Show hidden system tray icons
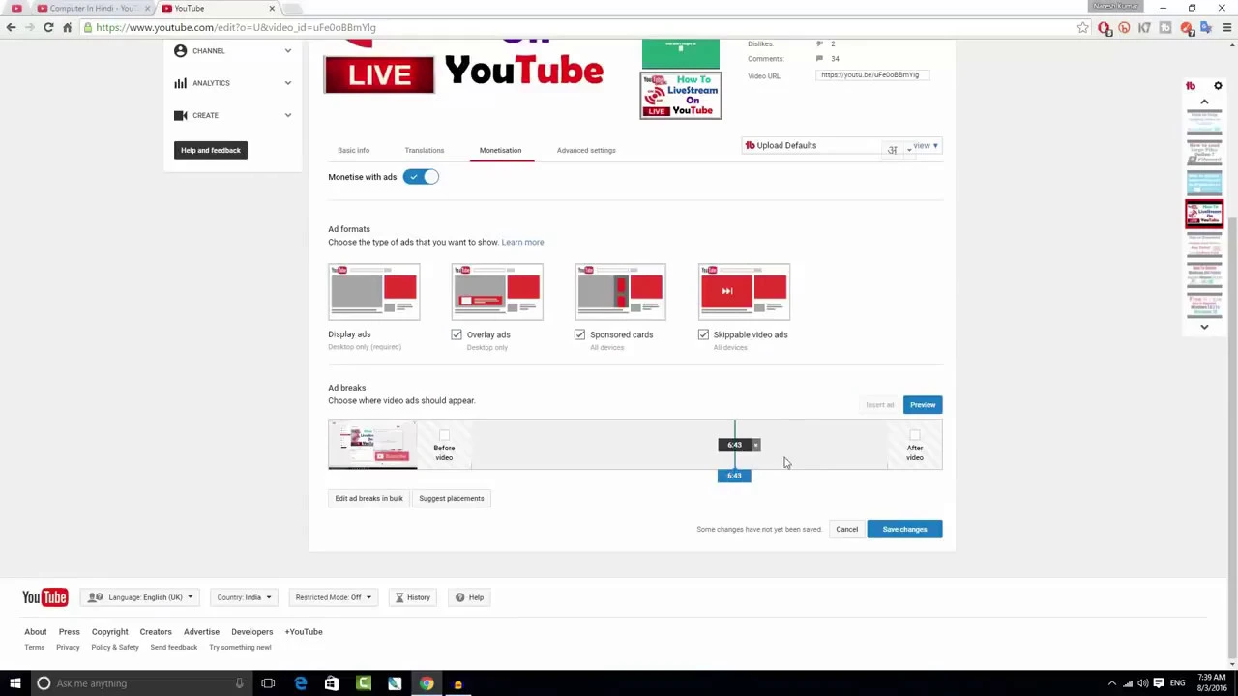The height and width of the screenshot is (696, 1238). [1111, 683]
